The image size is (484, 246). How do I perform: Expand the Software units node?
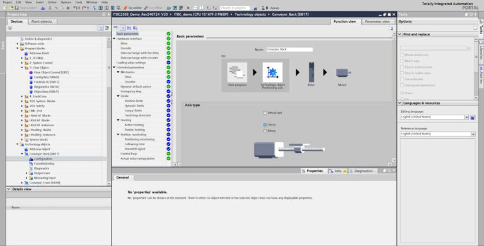[x=18, y=44]
